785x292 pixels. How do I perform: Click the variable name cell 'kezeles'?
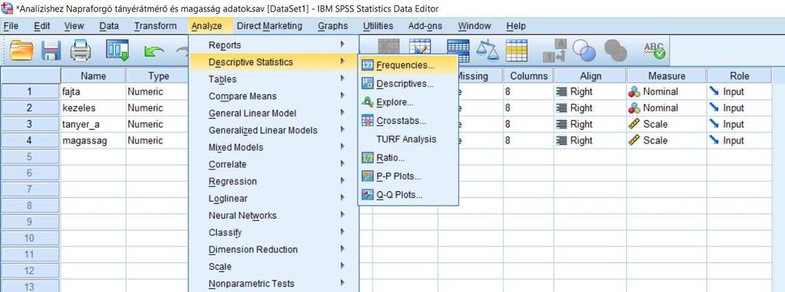click(93, 108)
